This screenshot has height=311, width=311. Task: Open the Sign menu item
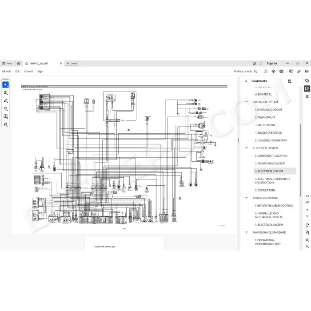click(x=40, y=72)
